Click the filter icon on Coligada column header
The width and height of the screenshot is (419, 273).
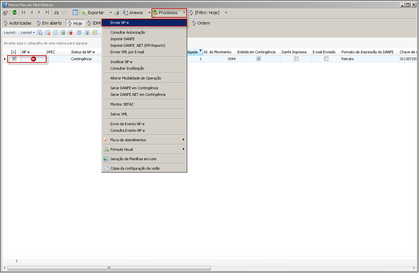pos(200,51)
